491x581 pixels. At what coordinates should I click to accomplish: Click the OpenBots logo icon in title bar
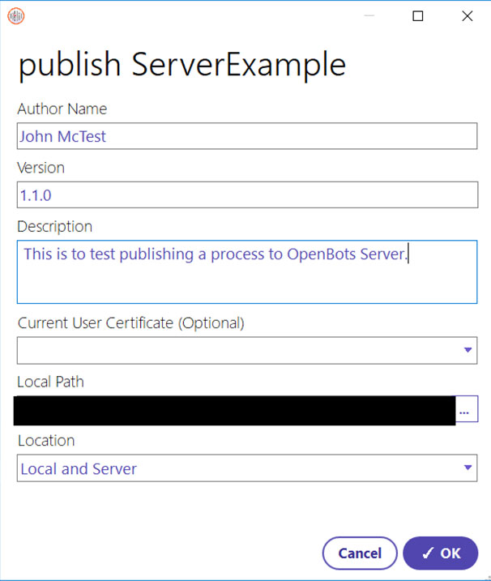16,16
